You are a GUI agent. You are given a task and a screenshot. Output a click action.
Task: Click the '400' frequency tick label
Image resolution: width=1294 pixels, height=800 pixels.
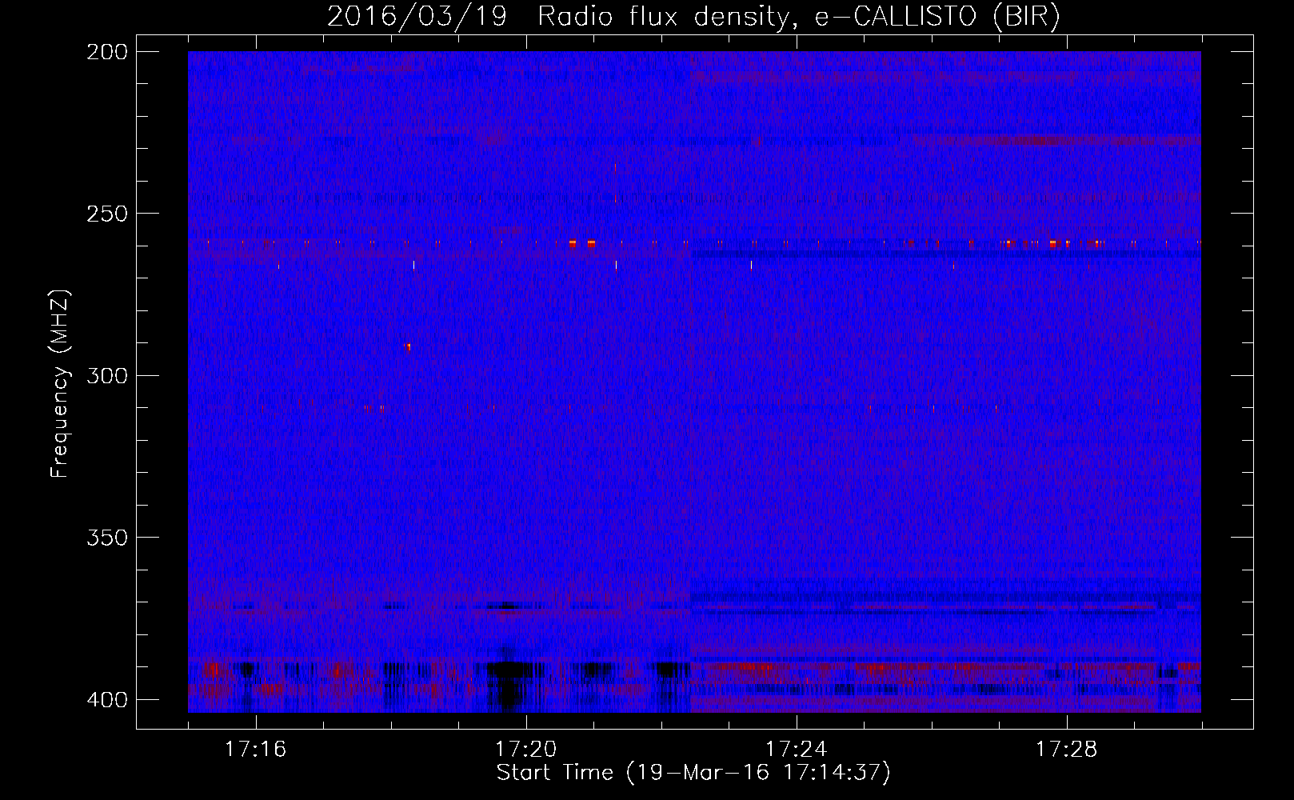click(106, 699)
